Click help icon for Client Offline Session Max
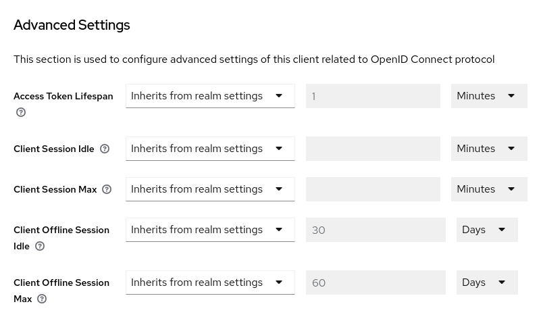This screenshot has height=319, width=541. pyautogui.click(x=42, y=299)
